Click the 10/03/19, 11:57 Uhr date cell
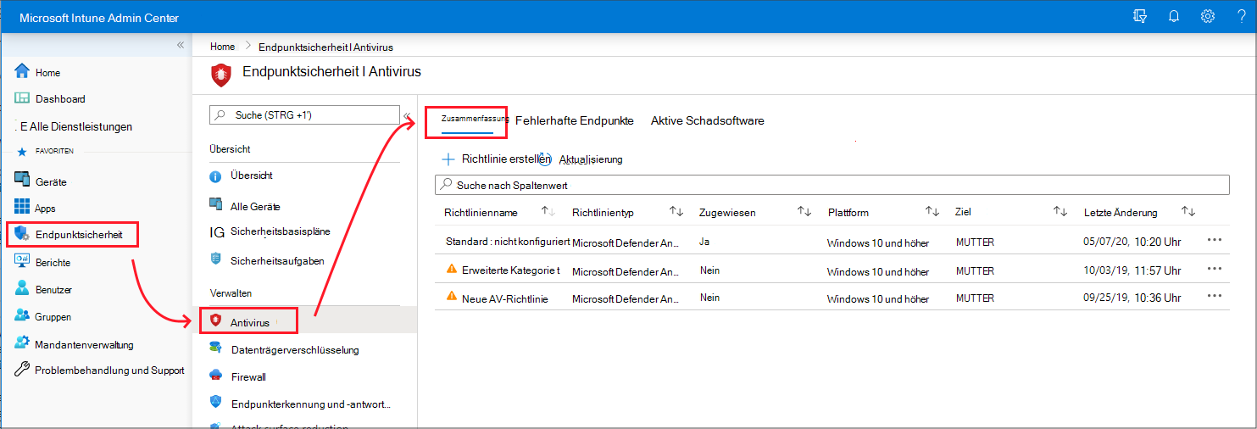The height and width of the screenshot is (429, 1257). click(x=1132, y=270)
